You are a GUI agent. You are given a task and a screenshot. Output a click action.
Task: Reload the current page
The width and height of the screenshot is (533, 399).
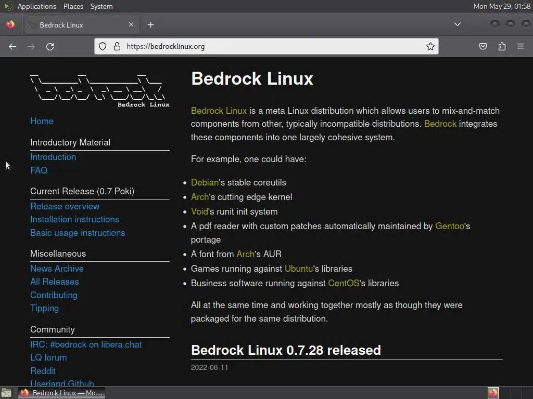click(50, 46)
